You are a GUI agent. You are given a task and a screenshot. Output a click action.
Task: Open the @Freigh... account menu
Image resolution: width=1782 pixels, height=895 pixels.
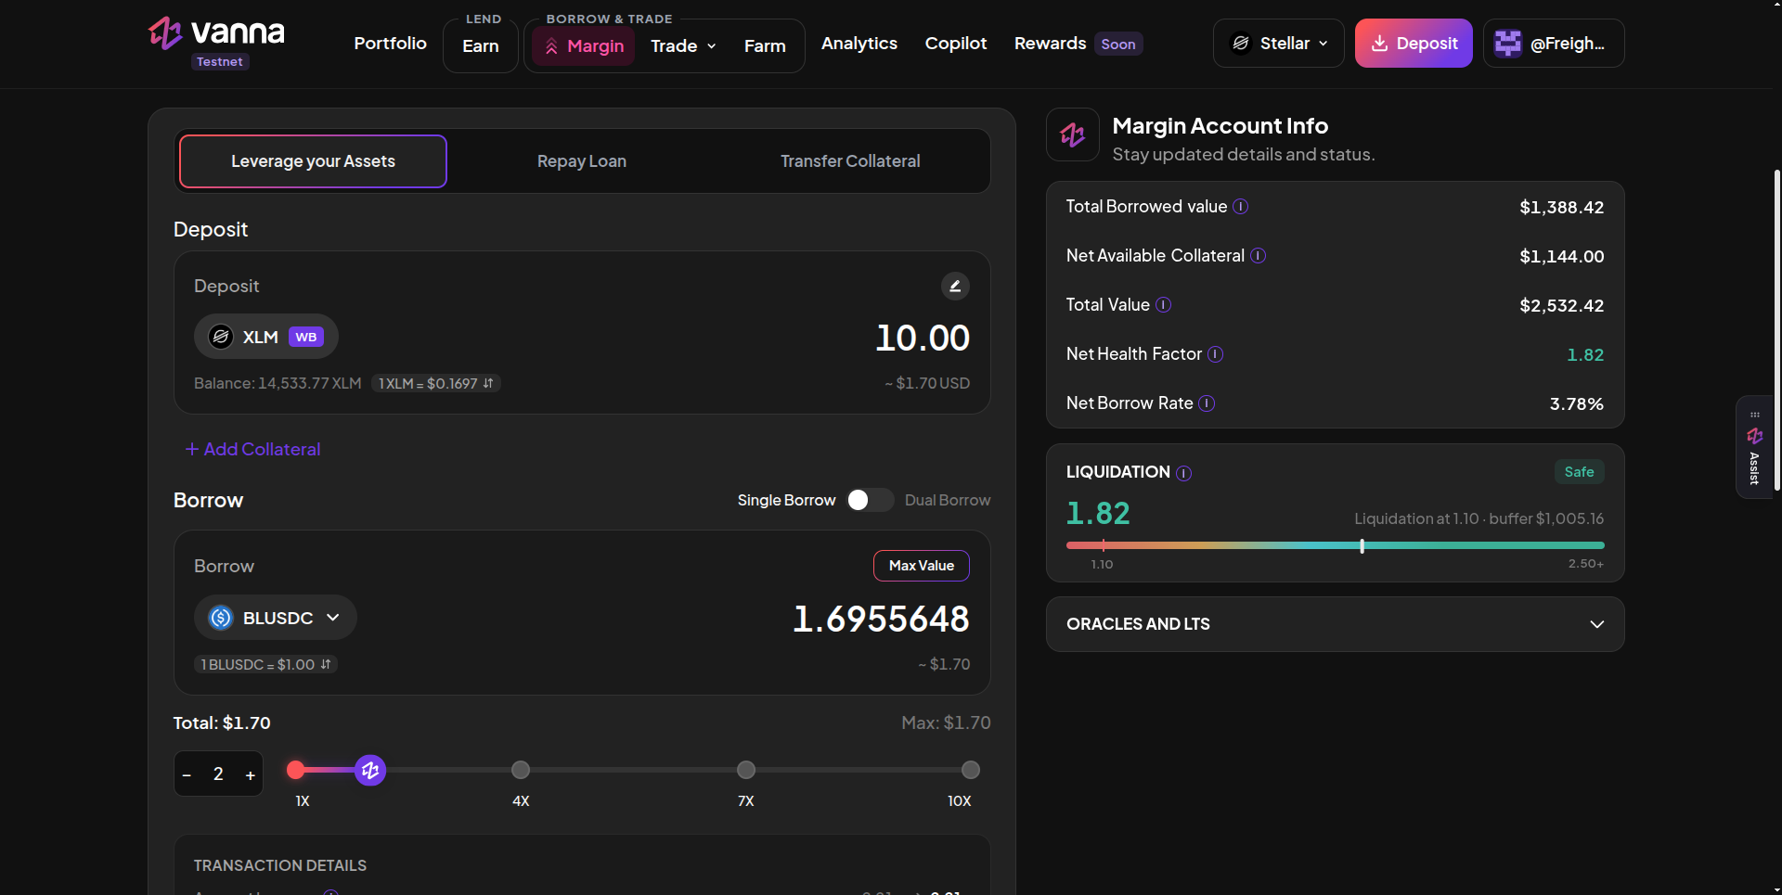(1554, 44)
